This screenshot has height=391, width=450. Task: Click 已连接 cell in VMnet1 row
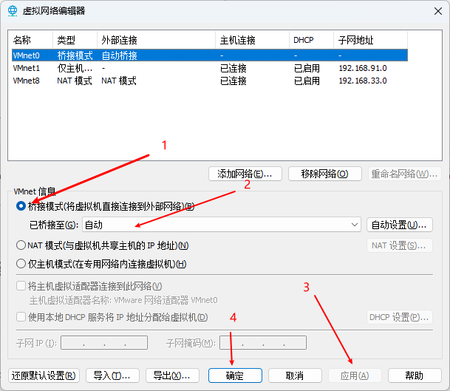click(233, 68)
